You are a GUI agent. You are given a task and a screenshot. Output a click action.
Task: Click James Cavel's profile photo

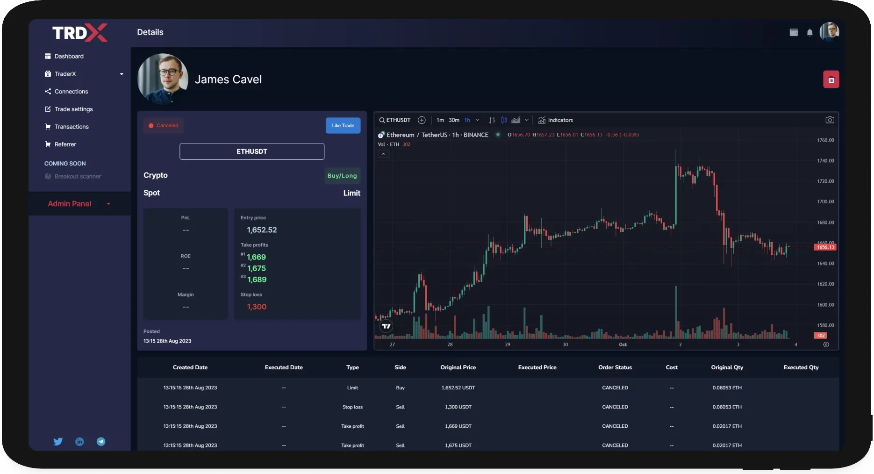point(163,79)
